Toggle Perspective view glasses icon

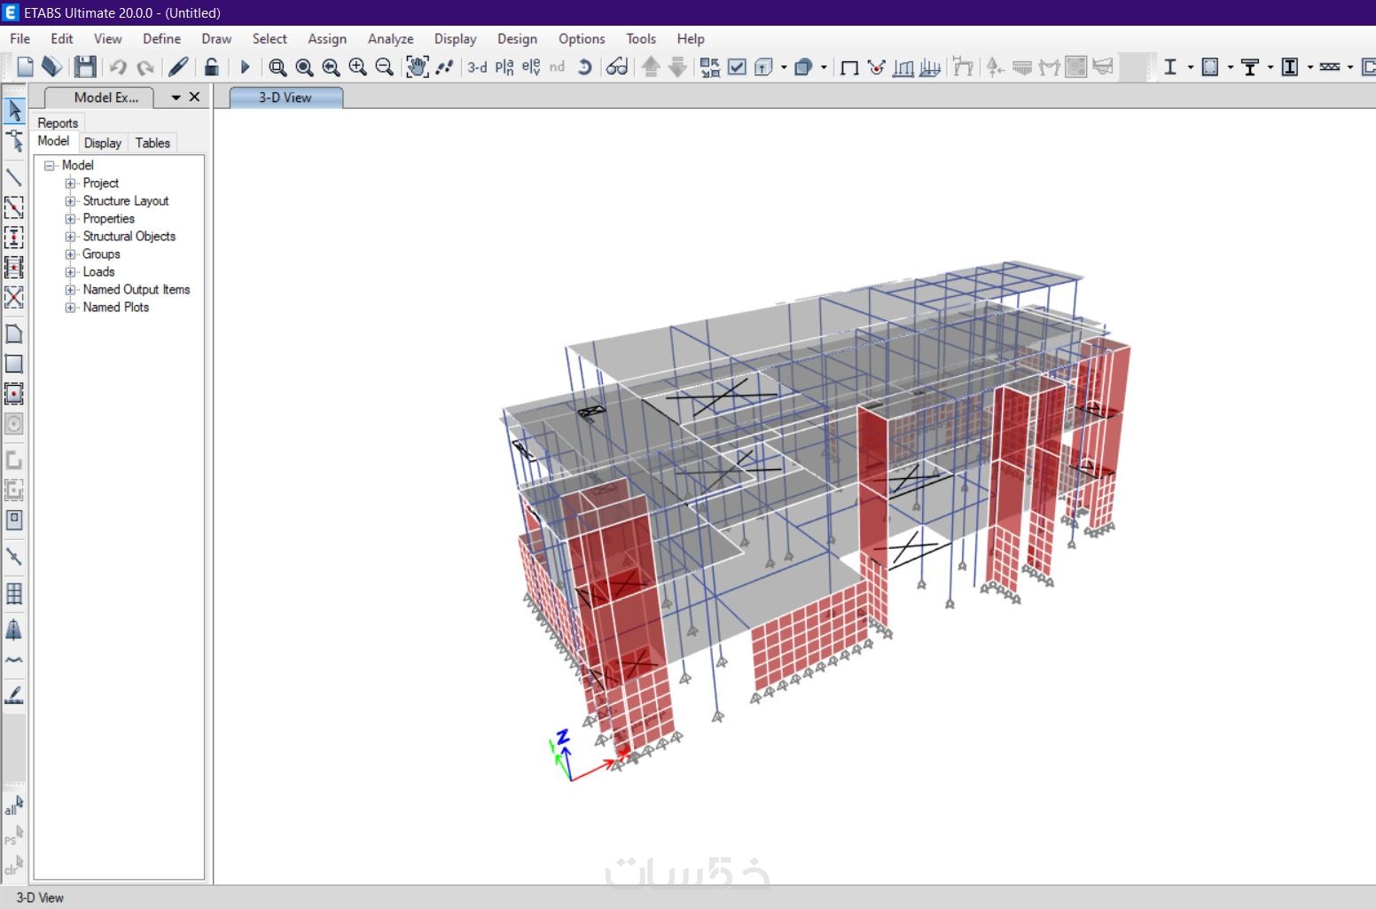point(617,67)
